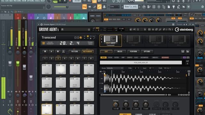This screenshot has width=205, height=115.
Task: Trigger the Ride pad
Action: 89,69
